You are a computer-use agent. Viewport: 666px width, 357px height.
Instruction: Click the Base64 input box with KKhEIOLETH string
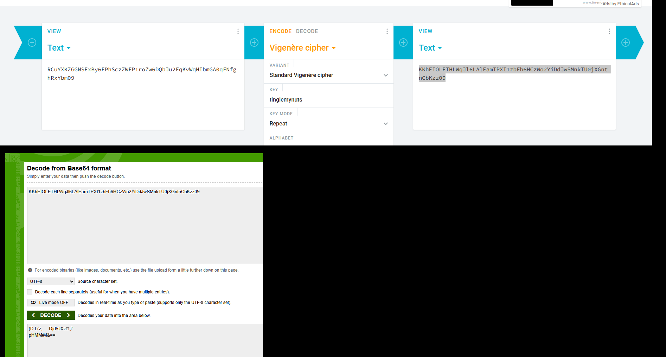coord(145,226)
